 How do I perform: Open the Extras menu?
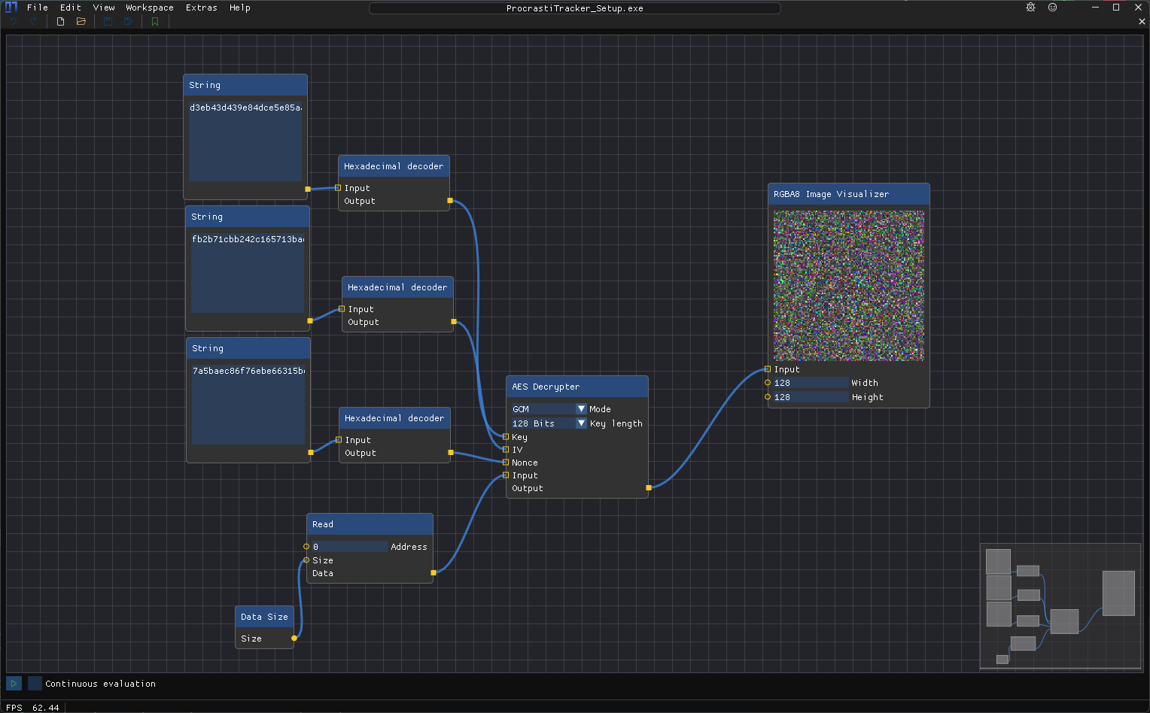pos(201,8)
